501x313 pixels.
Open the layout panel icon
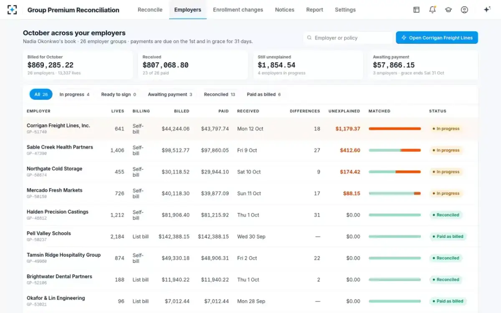[416, 10]
